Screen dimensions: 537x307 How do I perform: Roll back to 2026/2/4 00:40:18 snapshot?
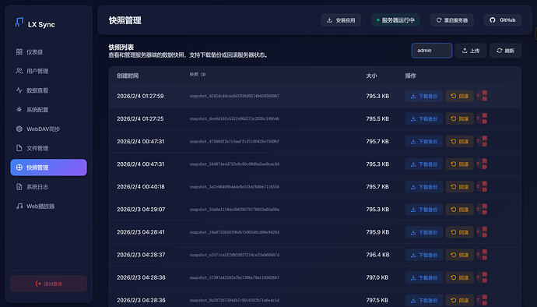(x=460, y=187)
